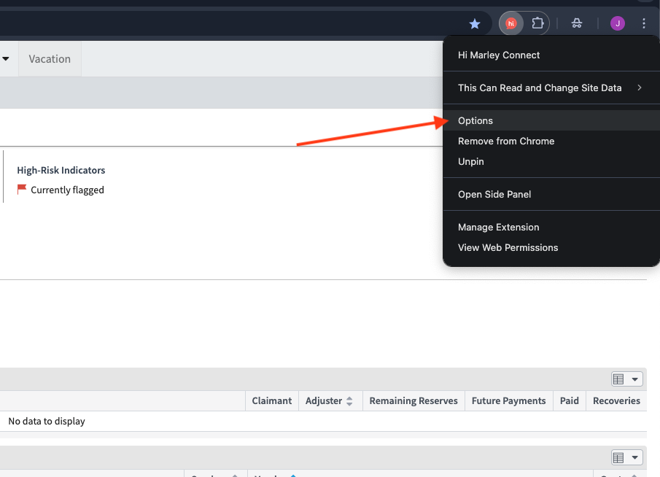
Task: Choose Open Side Panel from the menu
Action: (x=494, y=194)
